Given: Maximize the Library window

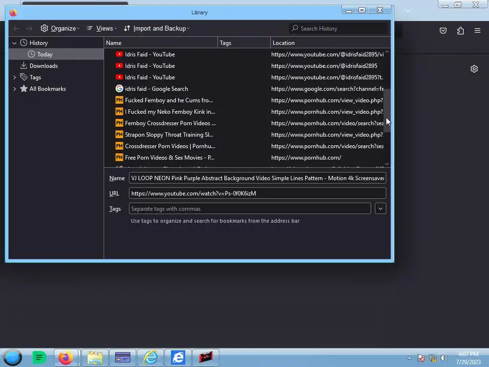Looking at the screenshot, I should tap(362, 11).
